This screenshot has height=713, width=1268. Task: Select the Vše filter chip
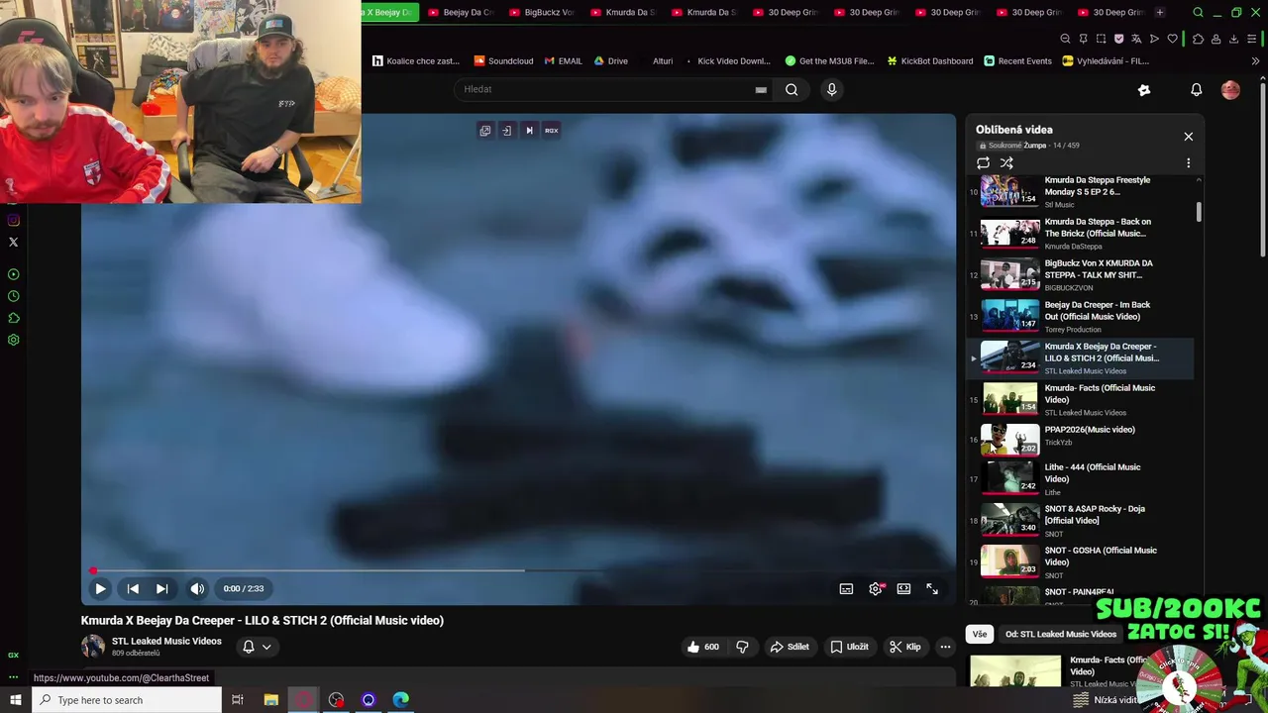coord(980,634)
